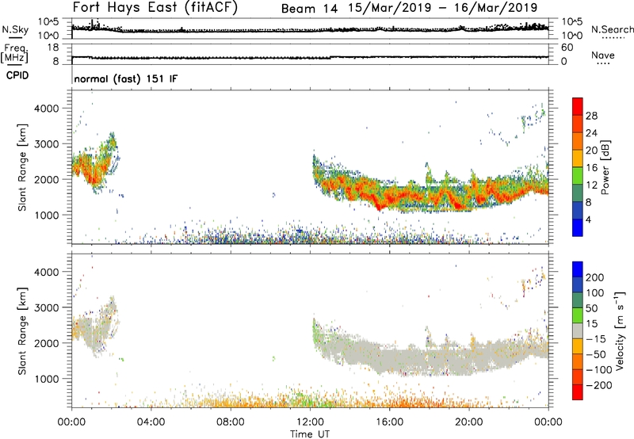Viewport: 634px width, 439px height.
Task: Click the '28' tick on Power color bar
Action: (591, 116)
